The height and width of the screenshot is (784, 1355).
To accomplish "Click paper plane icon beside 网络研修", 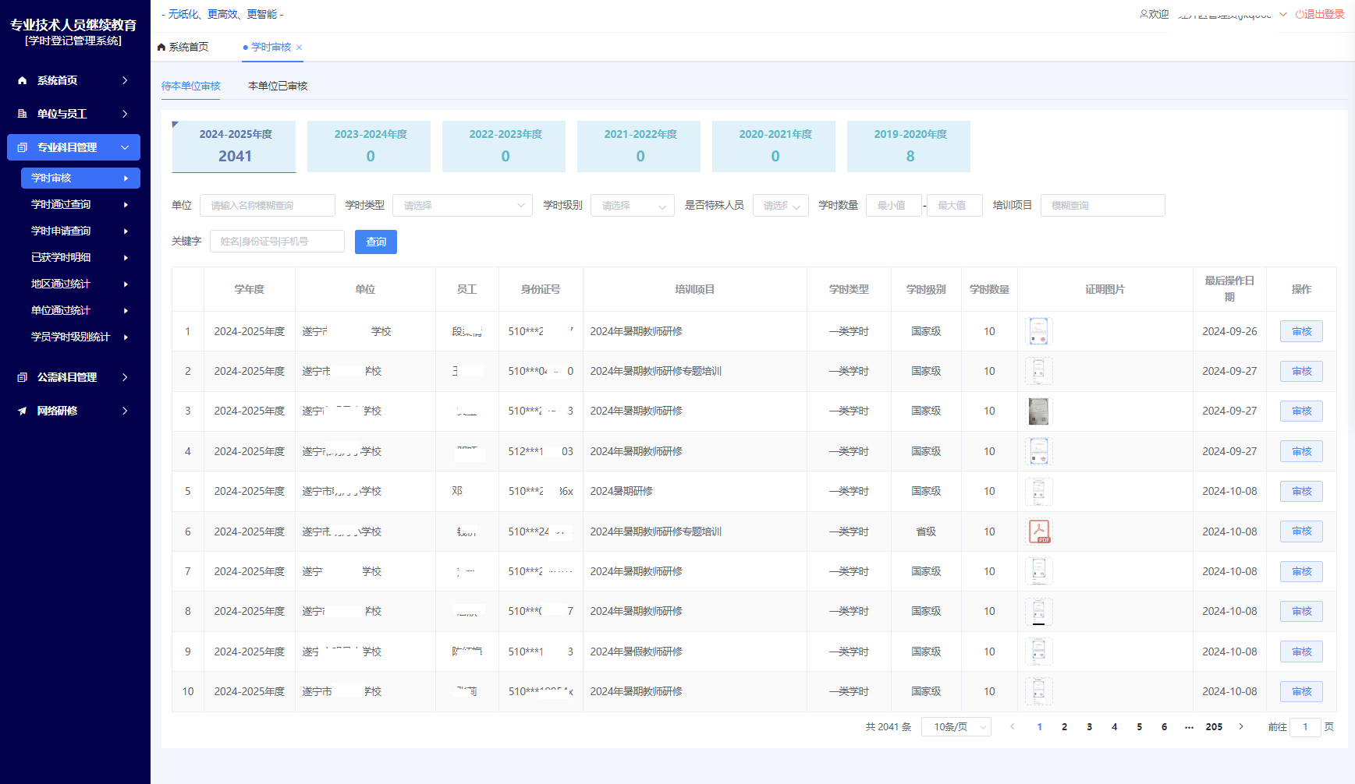I will [x=22, y=411].
